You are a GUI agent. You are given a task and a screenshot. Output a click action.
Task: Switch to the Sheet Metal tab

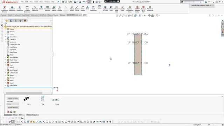point(25,15)
